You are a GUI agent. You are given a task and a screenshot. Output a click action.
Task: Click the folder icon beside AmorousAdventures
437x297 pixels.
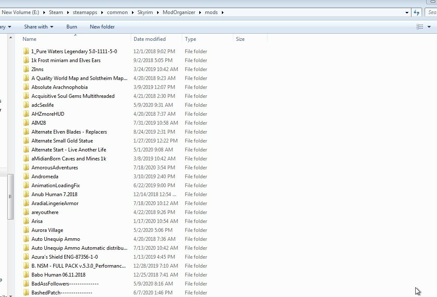click(26, 167)
